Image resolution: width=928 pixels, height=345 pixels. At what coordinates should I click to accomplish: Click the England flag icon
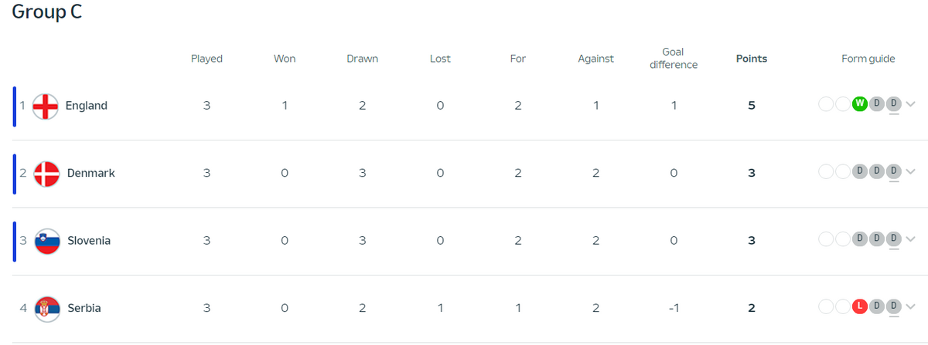[x=47, y=106]
